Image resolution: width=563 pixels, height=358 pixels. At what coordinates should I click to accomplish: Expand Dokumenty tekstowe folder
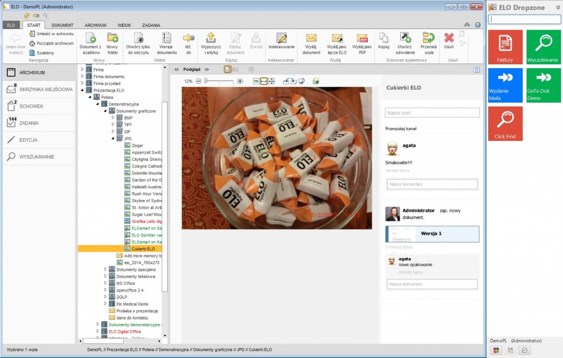coord(105,276)
